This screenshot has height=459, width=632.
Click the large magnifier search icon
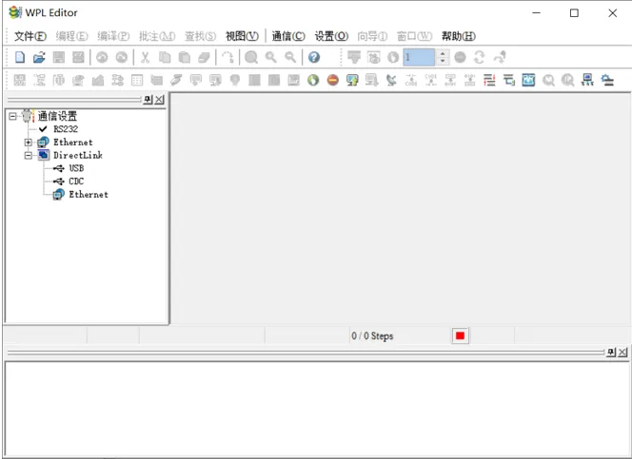[251, 58]
